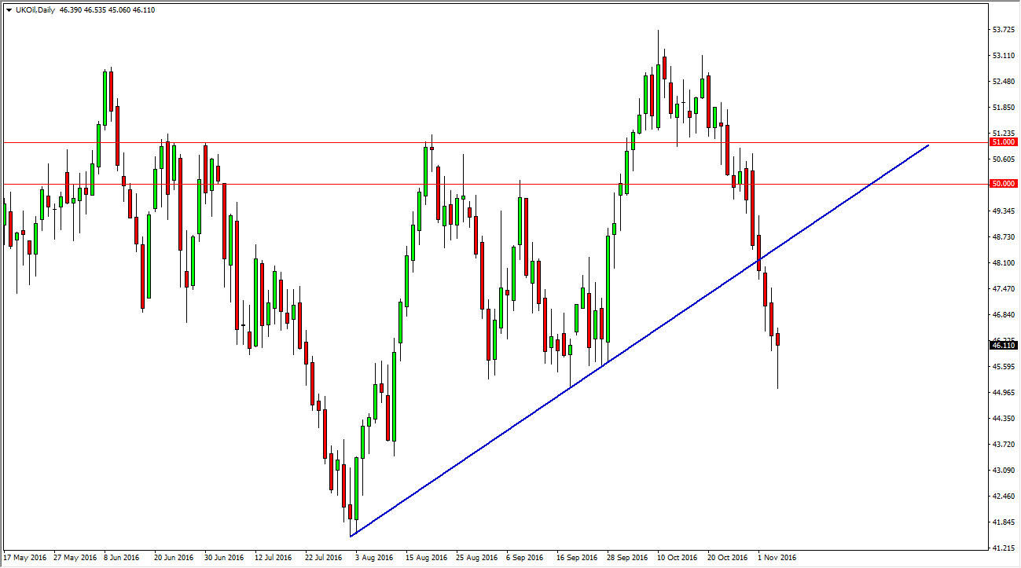Click the 25 Aug 2016 date label
This screenshot has height=568, width=1021.
point(476,558)
